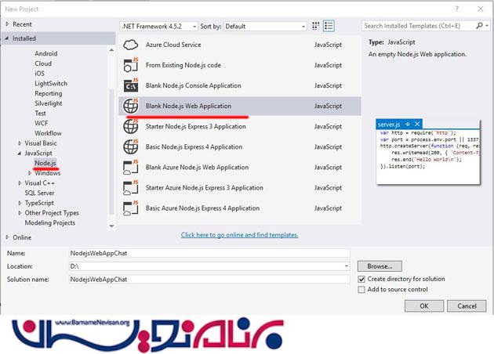Click the Search Installed Templates box
This screenshot has height=354, width=494.
pyautogui.click(x=419, y=26)
